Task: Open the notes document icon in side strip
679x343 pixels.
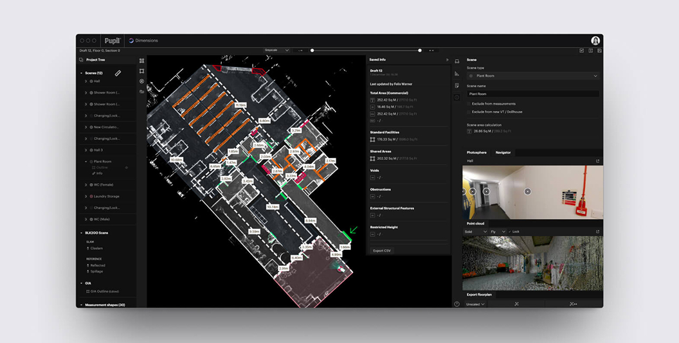Action: [x=457, y=85]
